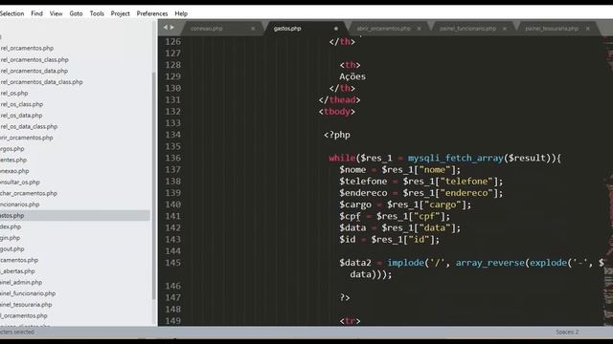Image resolution: width=613 pixels, height=344 pixels.
Task: Close the painel_tesouraria.php tab
Action: point(587,29)
